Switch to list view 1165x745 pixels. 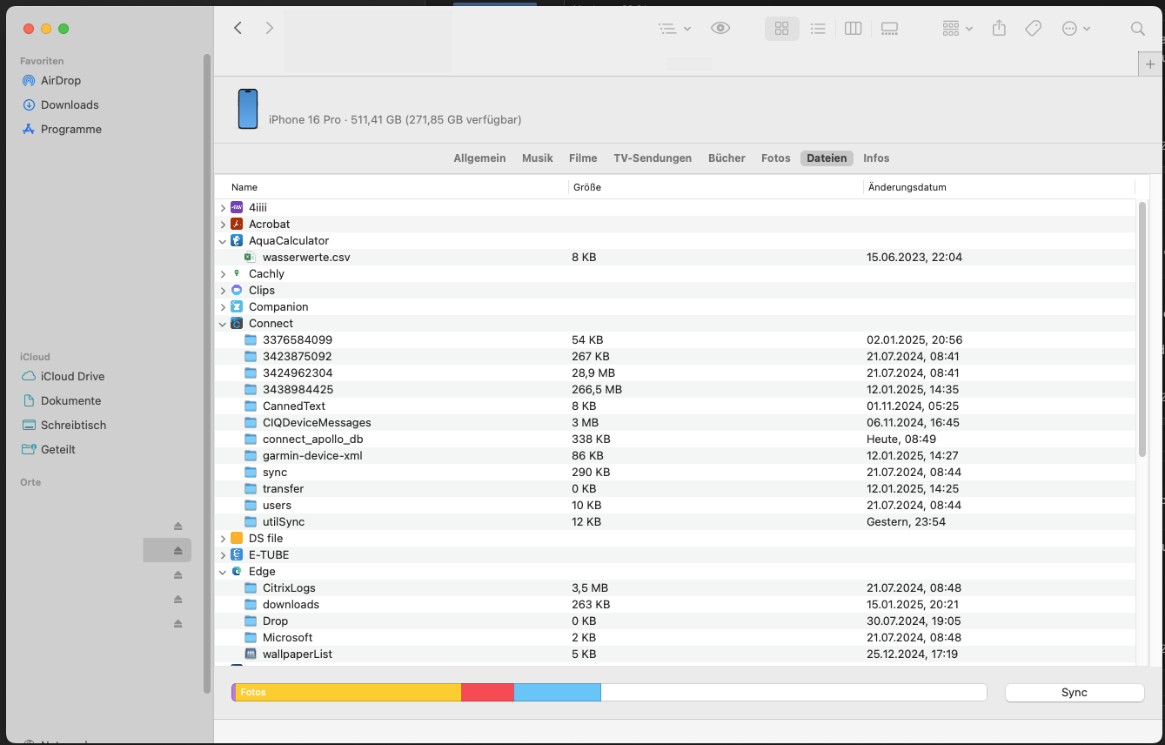(x=818, y=29)
